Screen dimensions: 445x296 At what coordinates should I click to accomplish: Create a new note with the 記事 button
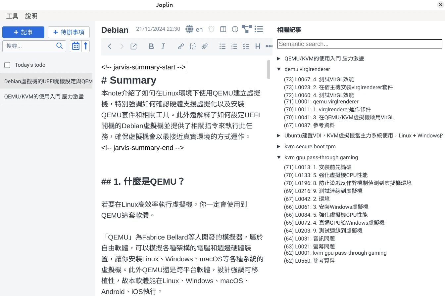[x=23, y=32]
